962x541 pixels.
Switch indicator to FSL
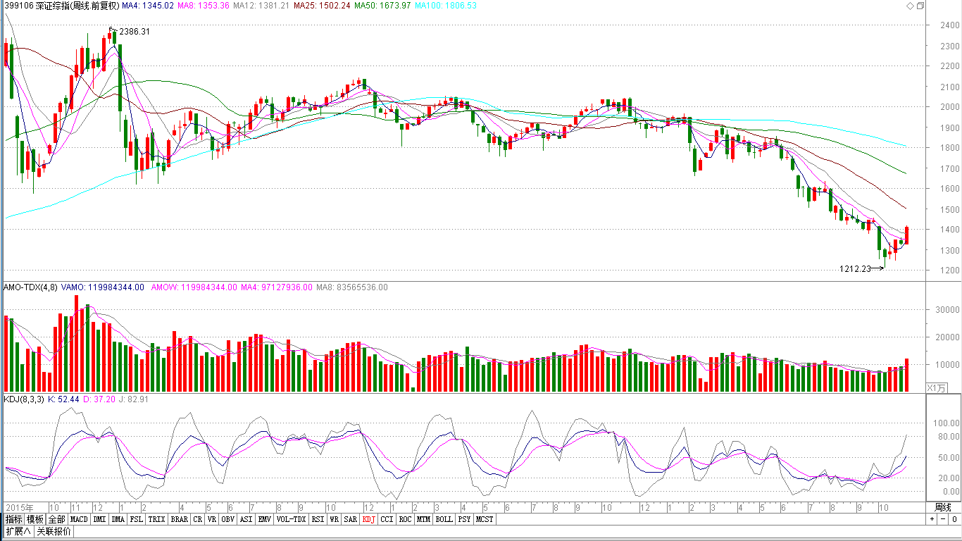[x=136, y=519]
